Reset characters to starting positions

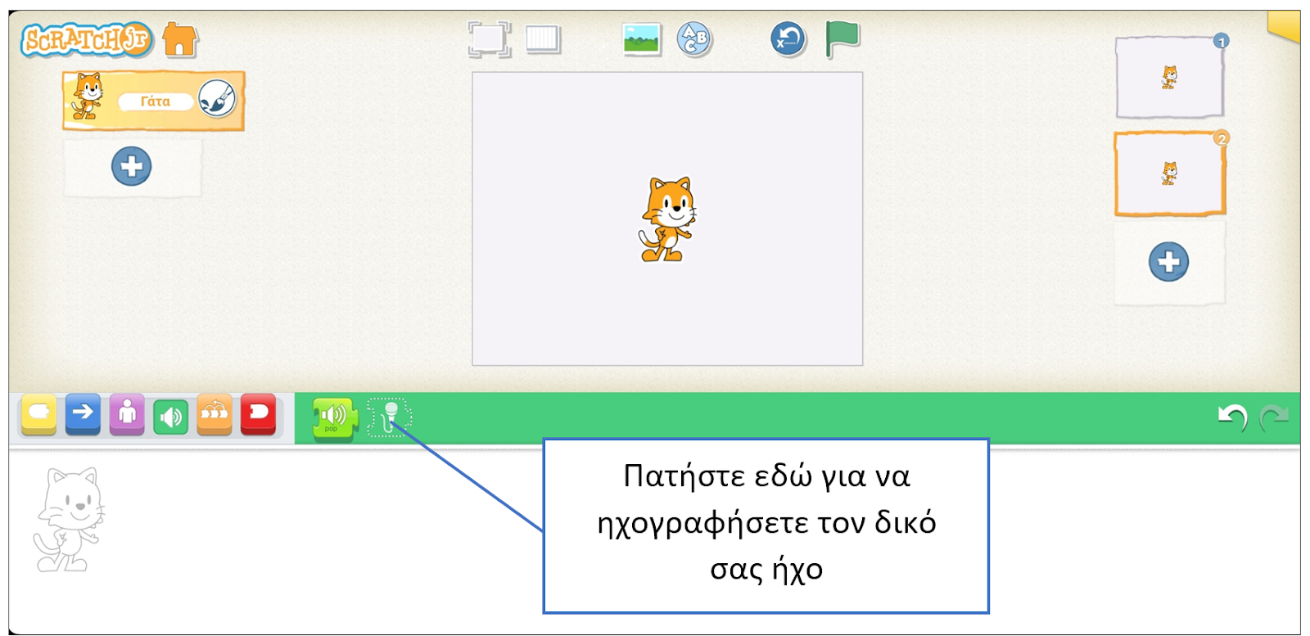tap(788, 38)
